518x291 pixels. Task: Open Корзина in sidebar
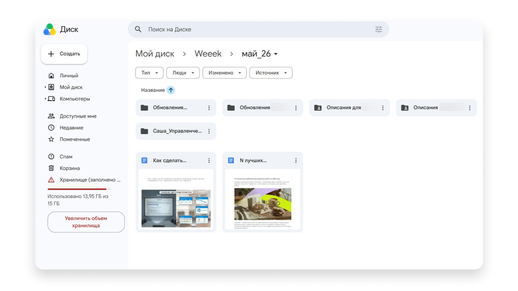(x=70, y=168)
